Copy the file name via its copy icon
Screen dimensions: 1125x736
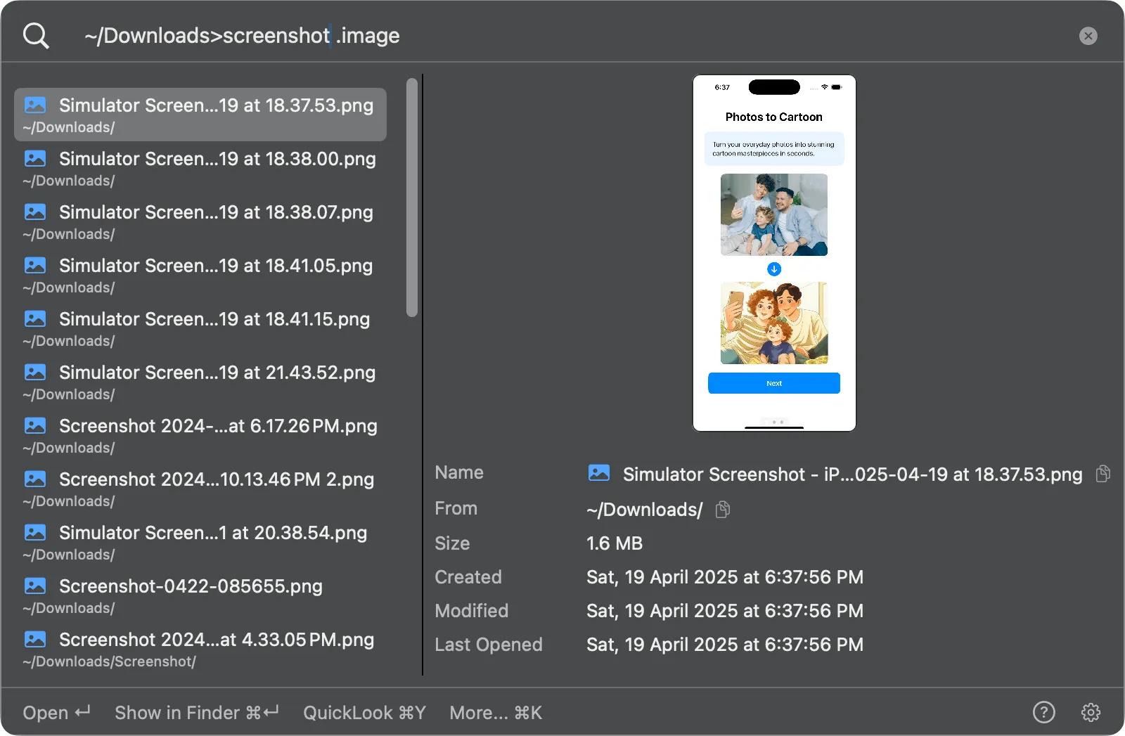point(1102,474)
